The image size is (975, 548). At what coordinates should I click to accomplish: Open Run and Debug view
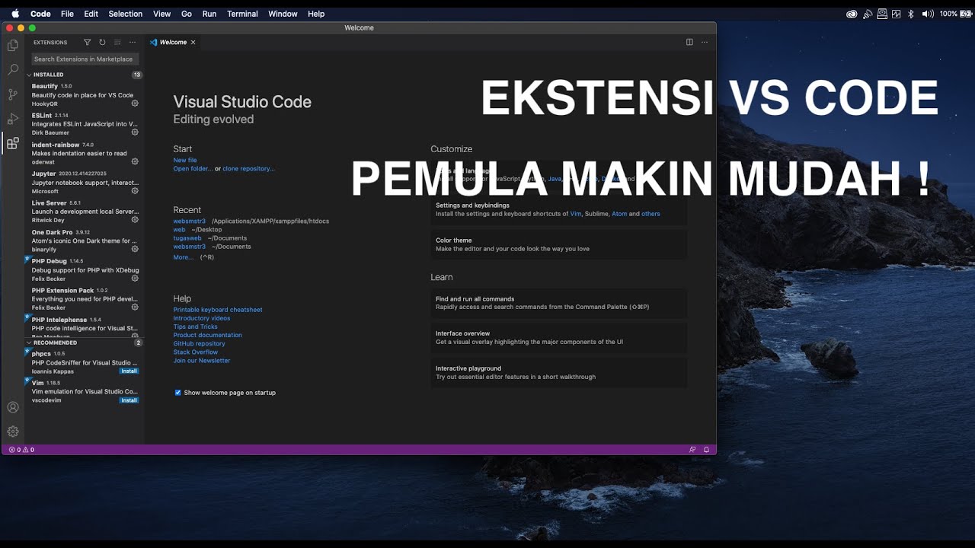click(x=13, y=119)
